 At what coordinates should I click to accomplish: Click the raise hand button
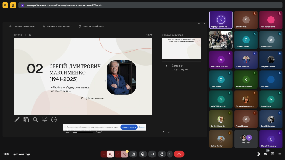(161, 154)
